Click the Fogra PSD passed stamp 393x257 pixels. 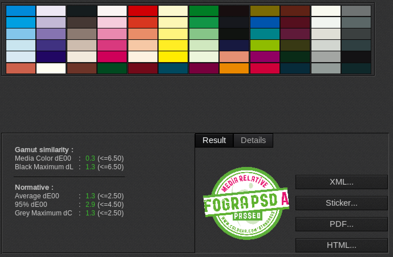pos(246,203)
